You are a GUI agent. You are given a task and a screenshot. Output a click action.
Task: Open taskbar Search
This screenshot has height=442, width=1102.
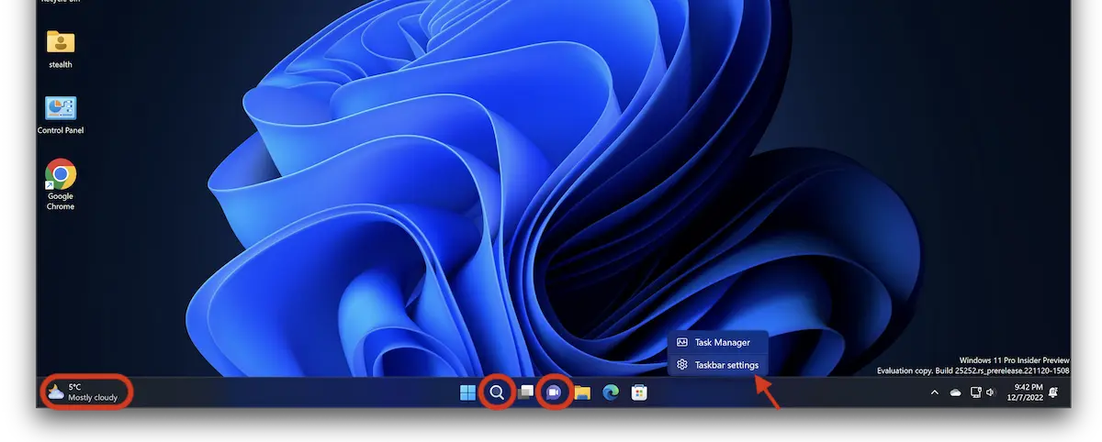497,392
